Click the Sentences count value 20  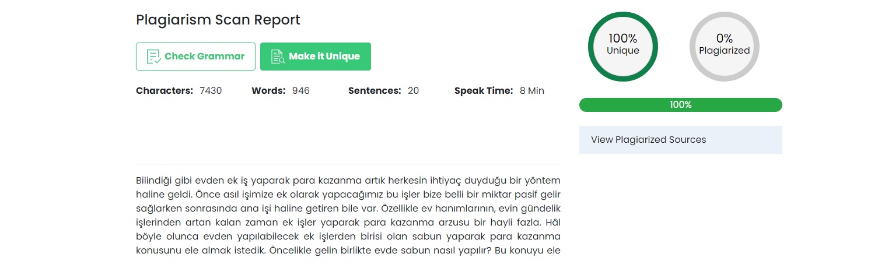[413, 91]
